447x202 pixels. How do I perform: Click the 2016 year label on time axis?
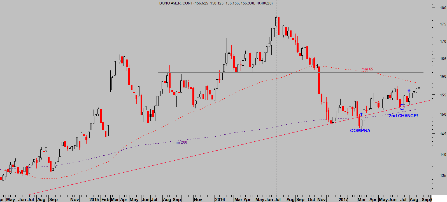220,199
